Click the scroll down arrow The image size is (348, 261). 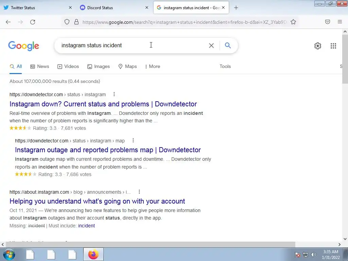coord(345,239)
